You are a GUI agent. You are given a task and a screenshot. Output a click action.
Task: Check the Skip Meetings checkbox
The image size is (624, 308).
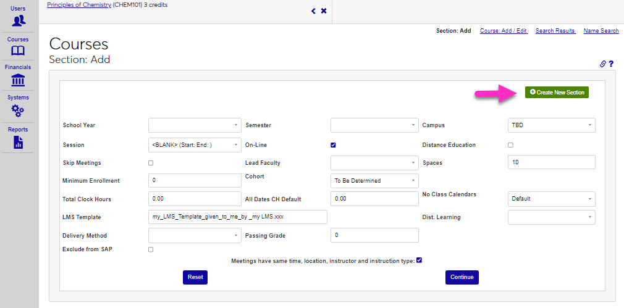[151, 163]
